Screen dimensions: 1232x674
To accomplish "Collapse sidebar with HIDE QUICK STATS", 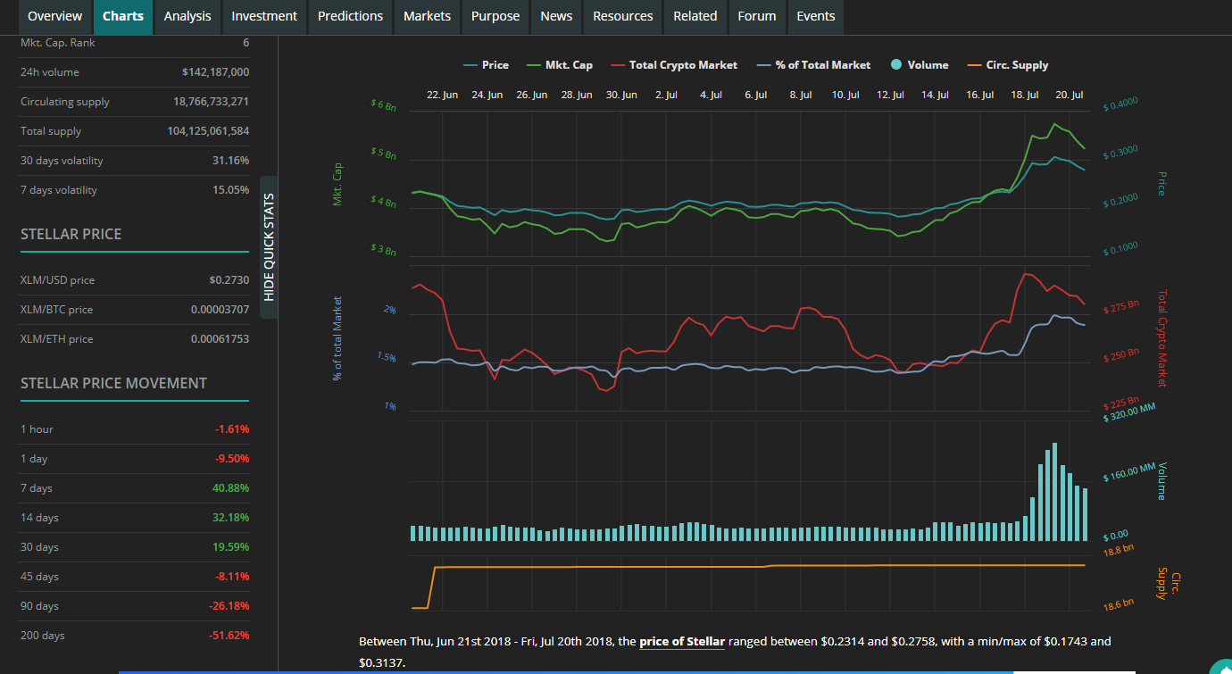I will (x=269, y=246).
